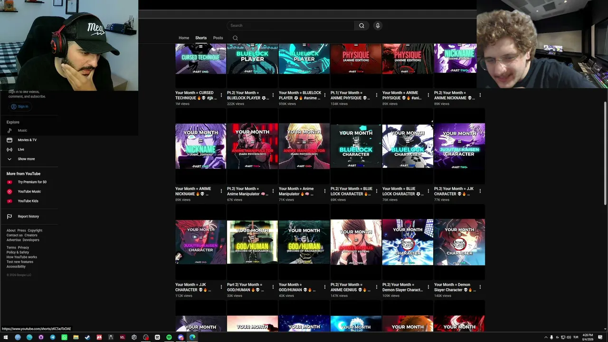608x342 pixels.
Task: Play the Bluelock Character Part Two thumbnail
Action: tap(356, 146)
